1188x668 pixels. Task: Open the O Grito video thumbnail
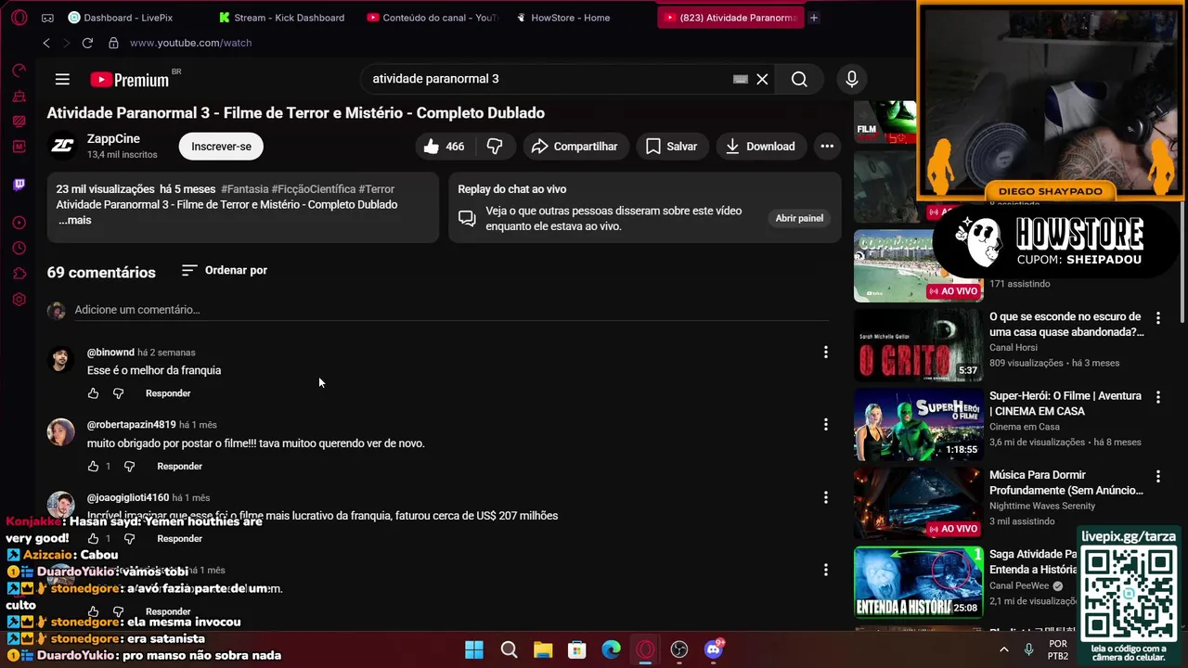tap(918, 346)
